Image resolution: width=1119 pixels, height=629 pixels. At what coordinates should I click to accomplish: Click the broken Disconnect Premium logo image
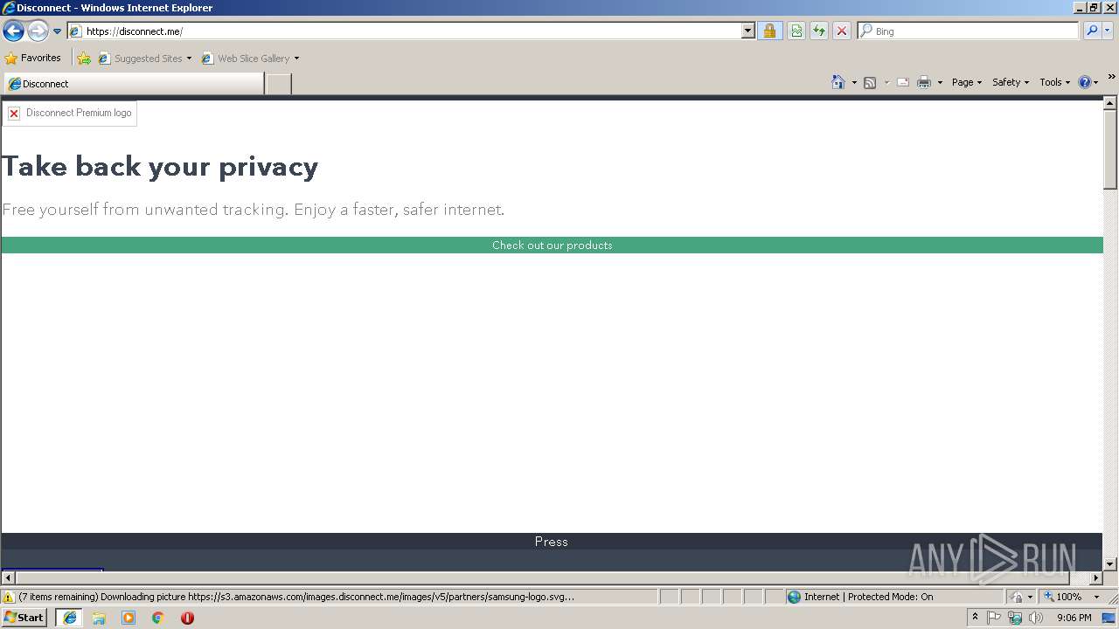pyautogui.click(x=70, y=114)
